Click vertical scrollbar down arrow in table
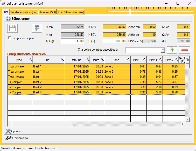This screenshot has width=196, height=151. click(x=187, y=120)
